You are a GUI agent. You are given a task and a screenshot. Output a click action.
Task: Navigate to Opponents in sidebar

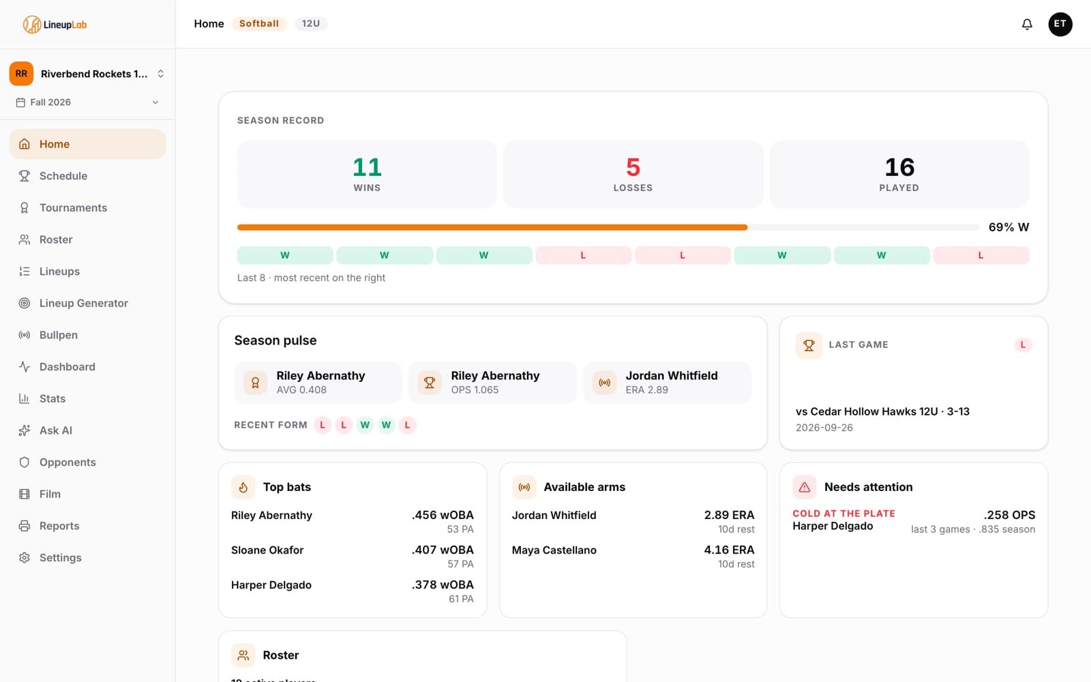point(87,462)
